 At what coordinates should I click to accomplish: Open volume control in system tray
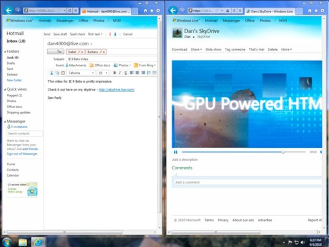(302, 242)
